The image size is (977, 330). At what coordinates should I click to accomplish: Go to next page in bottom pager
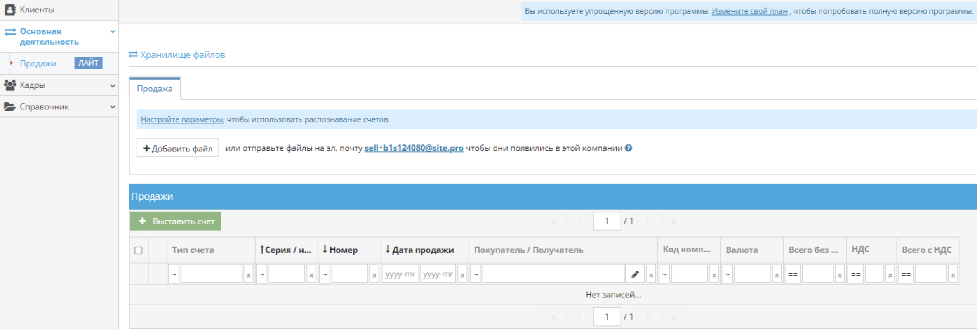point(648,317)
